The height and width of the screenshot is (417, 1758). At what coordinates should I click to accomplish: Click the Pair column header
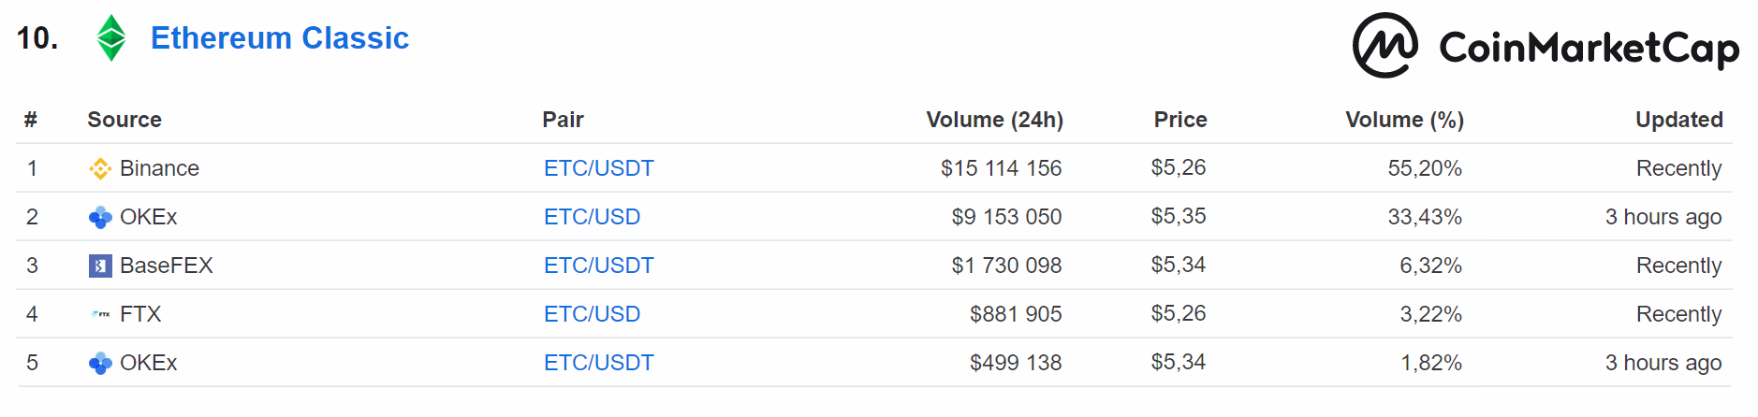564,120
